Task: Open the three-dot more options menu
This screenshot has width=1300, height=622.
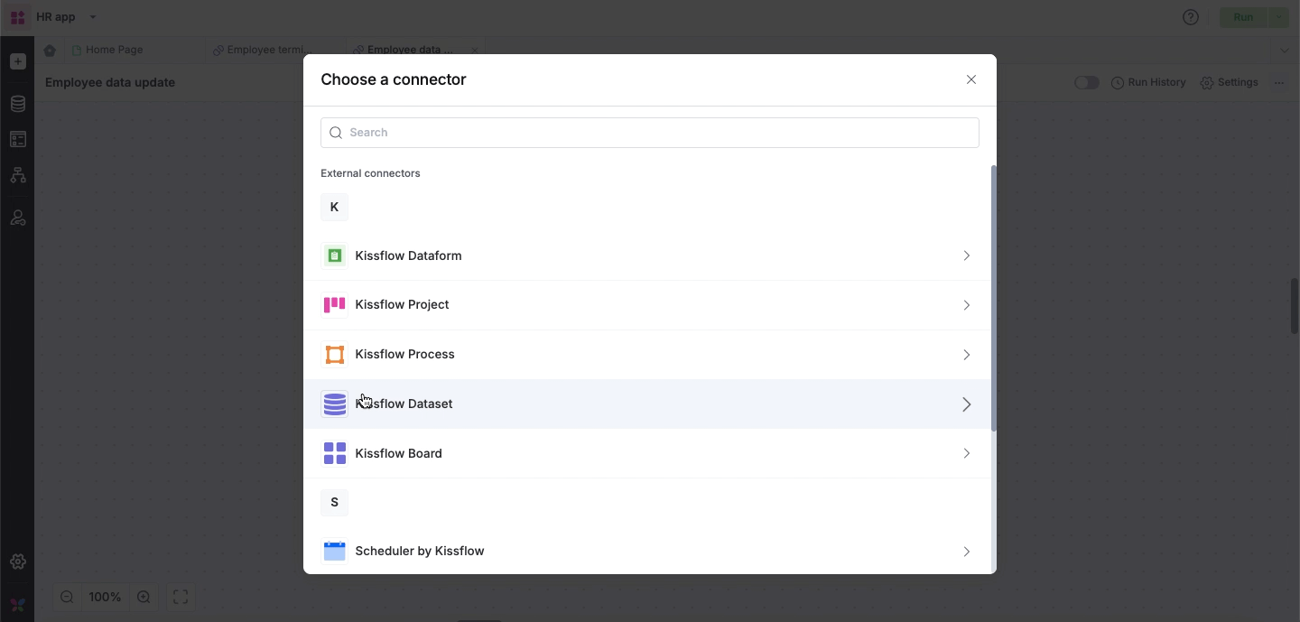Action: point(1279,82)
